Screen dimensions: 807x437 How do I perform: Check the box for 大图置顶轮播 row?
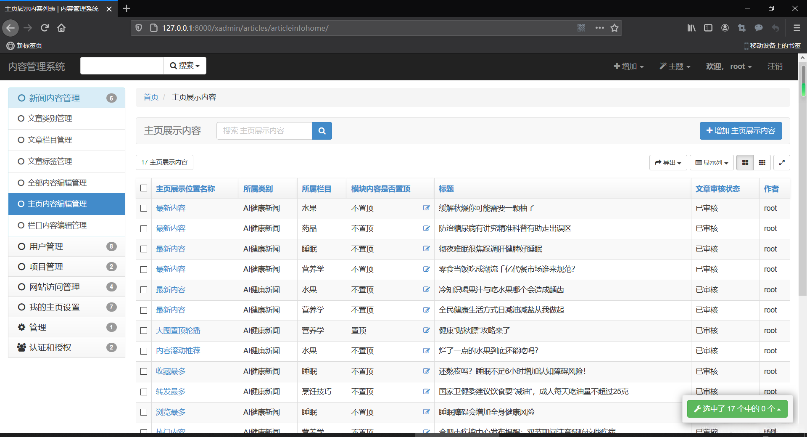pos(144,331)
